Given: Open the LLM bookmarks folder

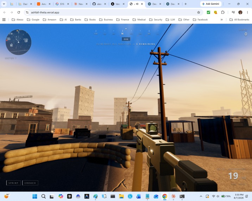Looking at the screenshot, I should [170, 20].
